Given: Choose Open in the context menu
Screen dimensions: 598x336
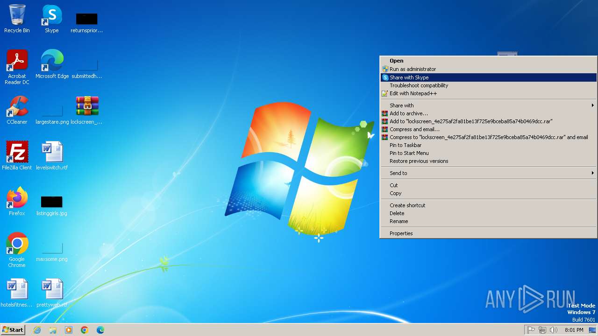Looking at the screenshot, I should click(489, 61).
